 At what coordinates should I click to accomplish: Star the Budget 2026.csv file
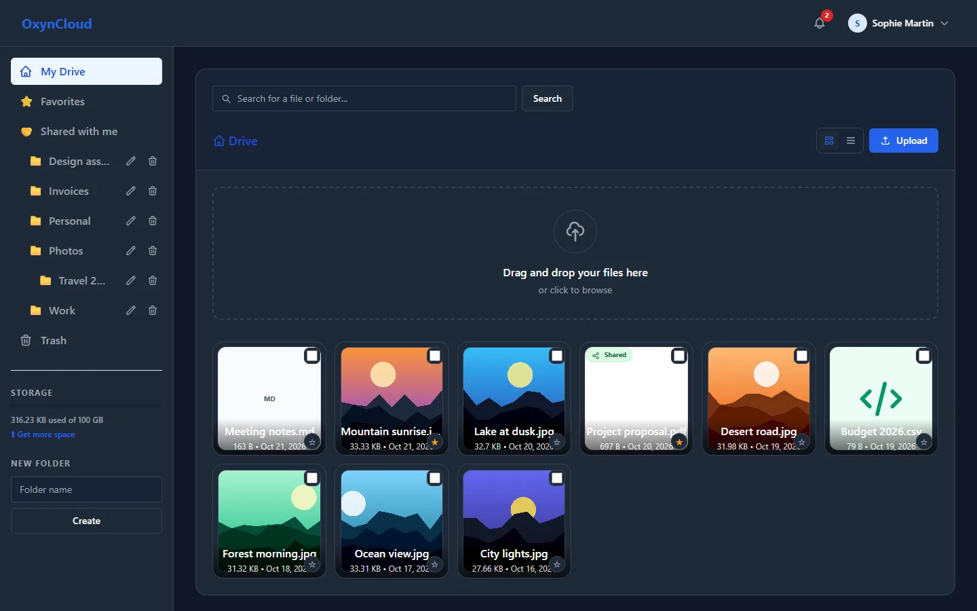[x=923, y=442]
